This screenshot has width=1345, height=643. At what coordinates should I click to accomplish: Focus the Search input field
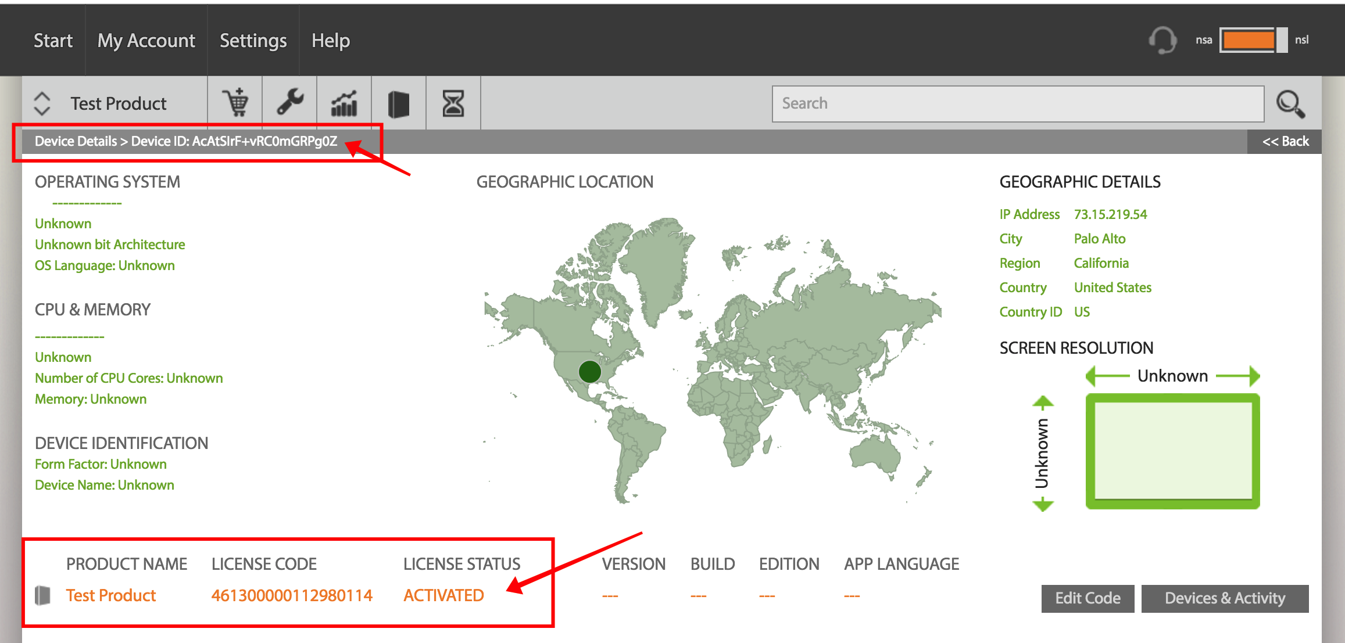click(1018, 103)
